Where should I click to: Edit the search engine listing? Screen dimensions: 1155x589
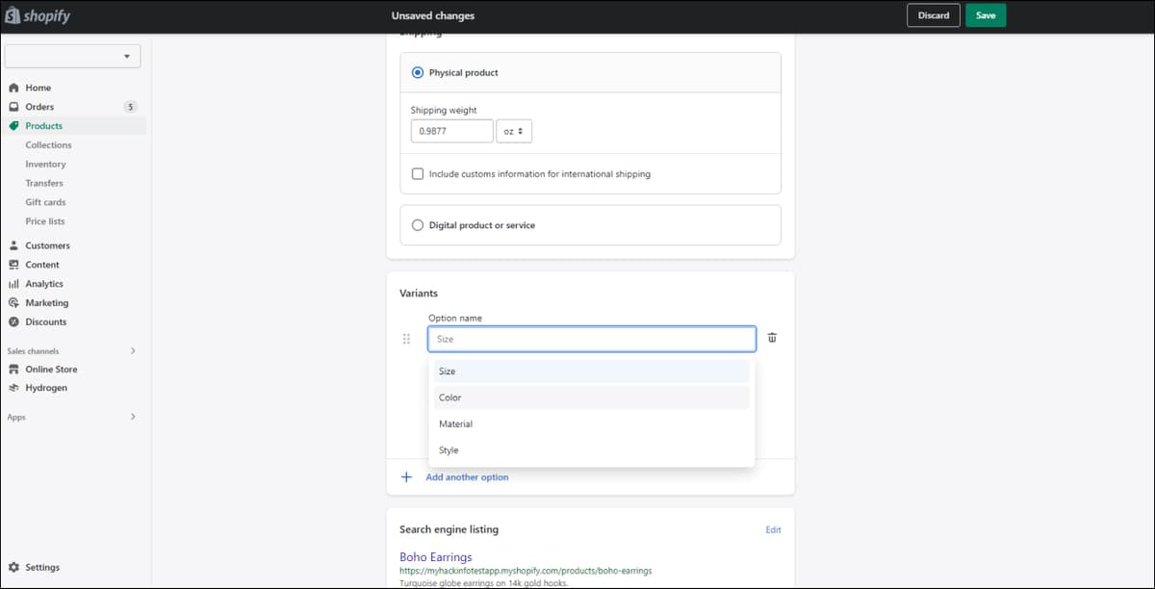(x=773, y=530)
